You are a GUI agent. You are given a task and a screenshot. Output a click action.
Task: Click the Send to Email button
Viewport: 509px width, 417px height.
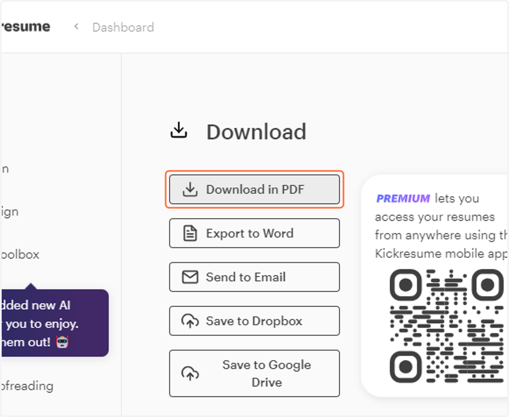(x=254, y=277)
